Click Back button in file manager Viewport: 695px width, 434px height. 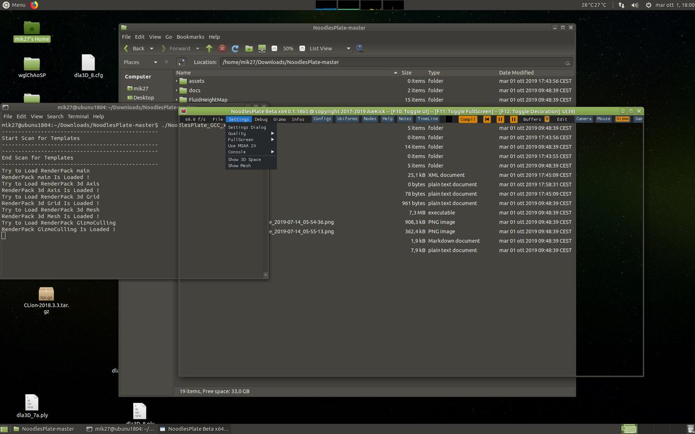tap(134, 49)
